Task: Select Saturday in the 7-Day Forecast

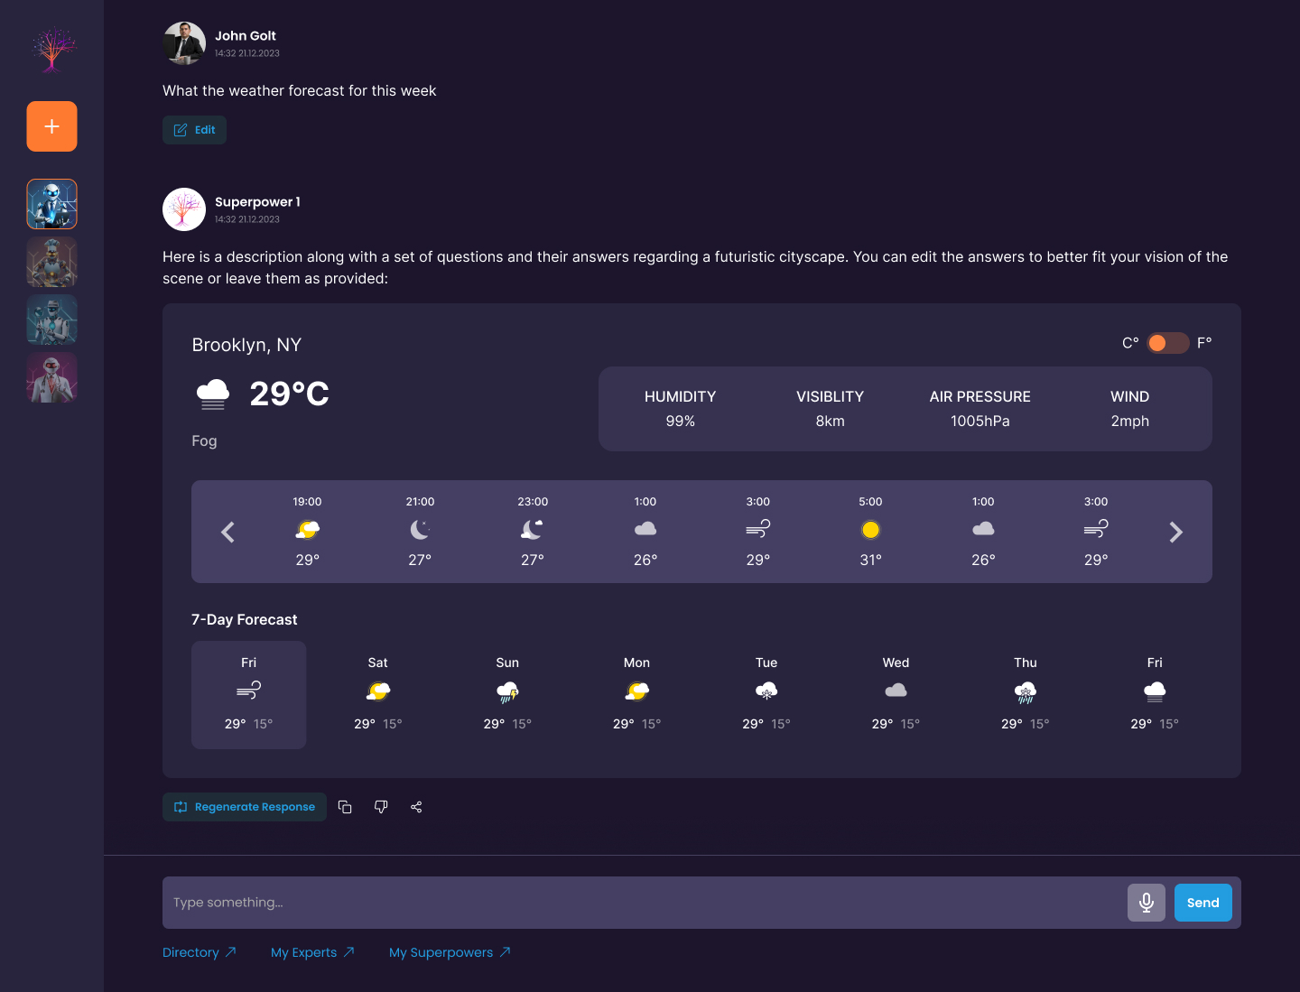Action: [x=378, y=694]
